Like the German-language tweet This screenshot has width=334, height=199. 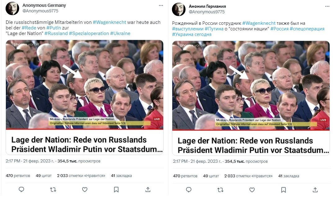(85, 189)
